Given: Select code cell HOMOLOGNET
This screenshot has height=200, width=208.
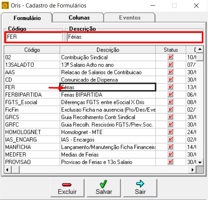Looking at the screenshot, I should 32,132.
